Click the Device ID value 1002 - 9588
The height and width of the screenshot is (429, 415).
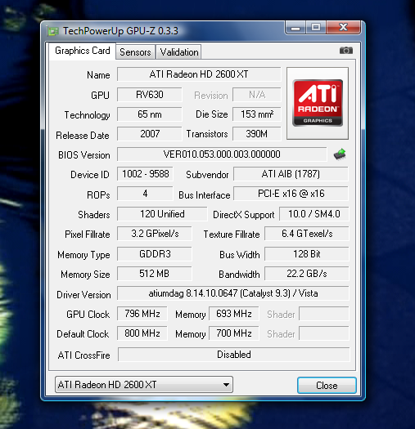coord(145,174)
